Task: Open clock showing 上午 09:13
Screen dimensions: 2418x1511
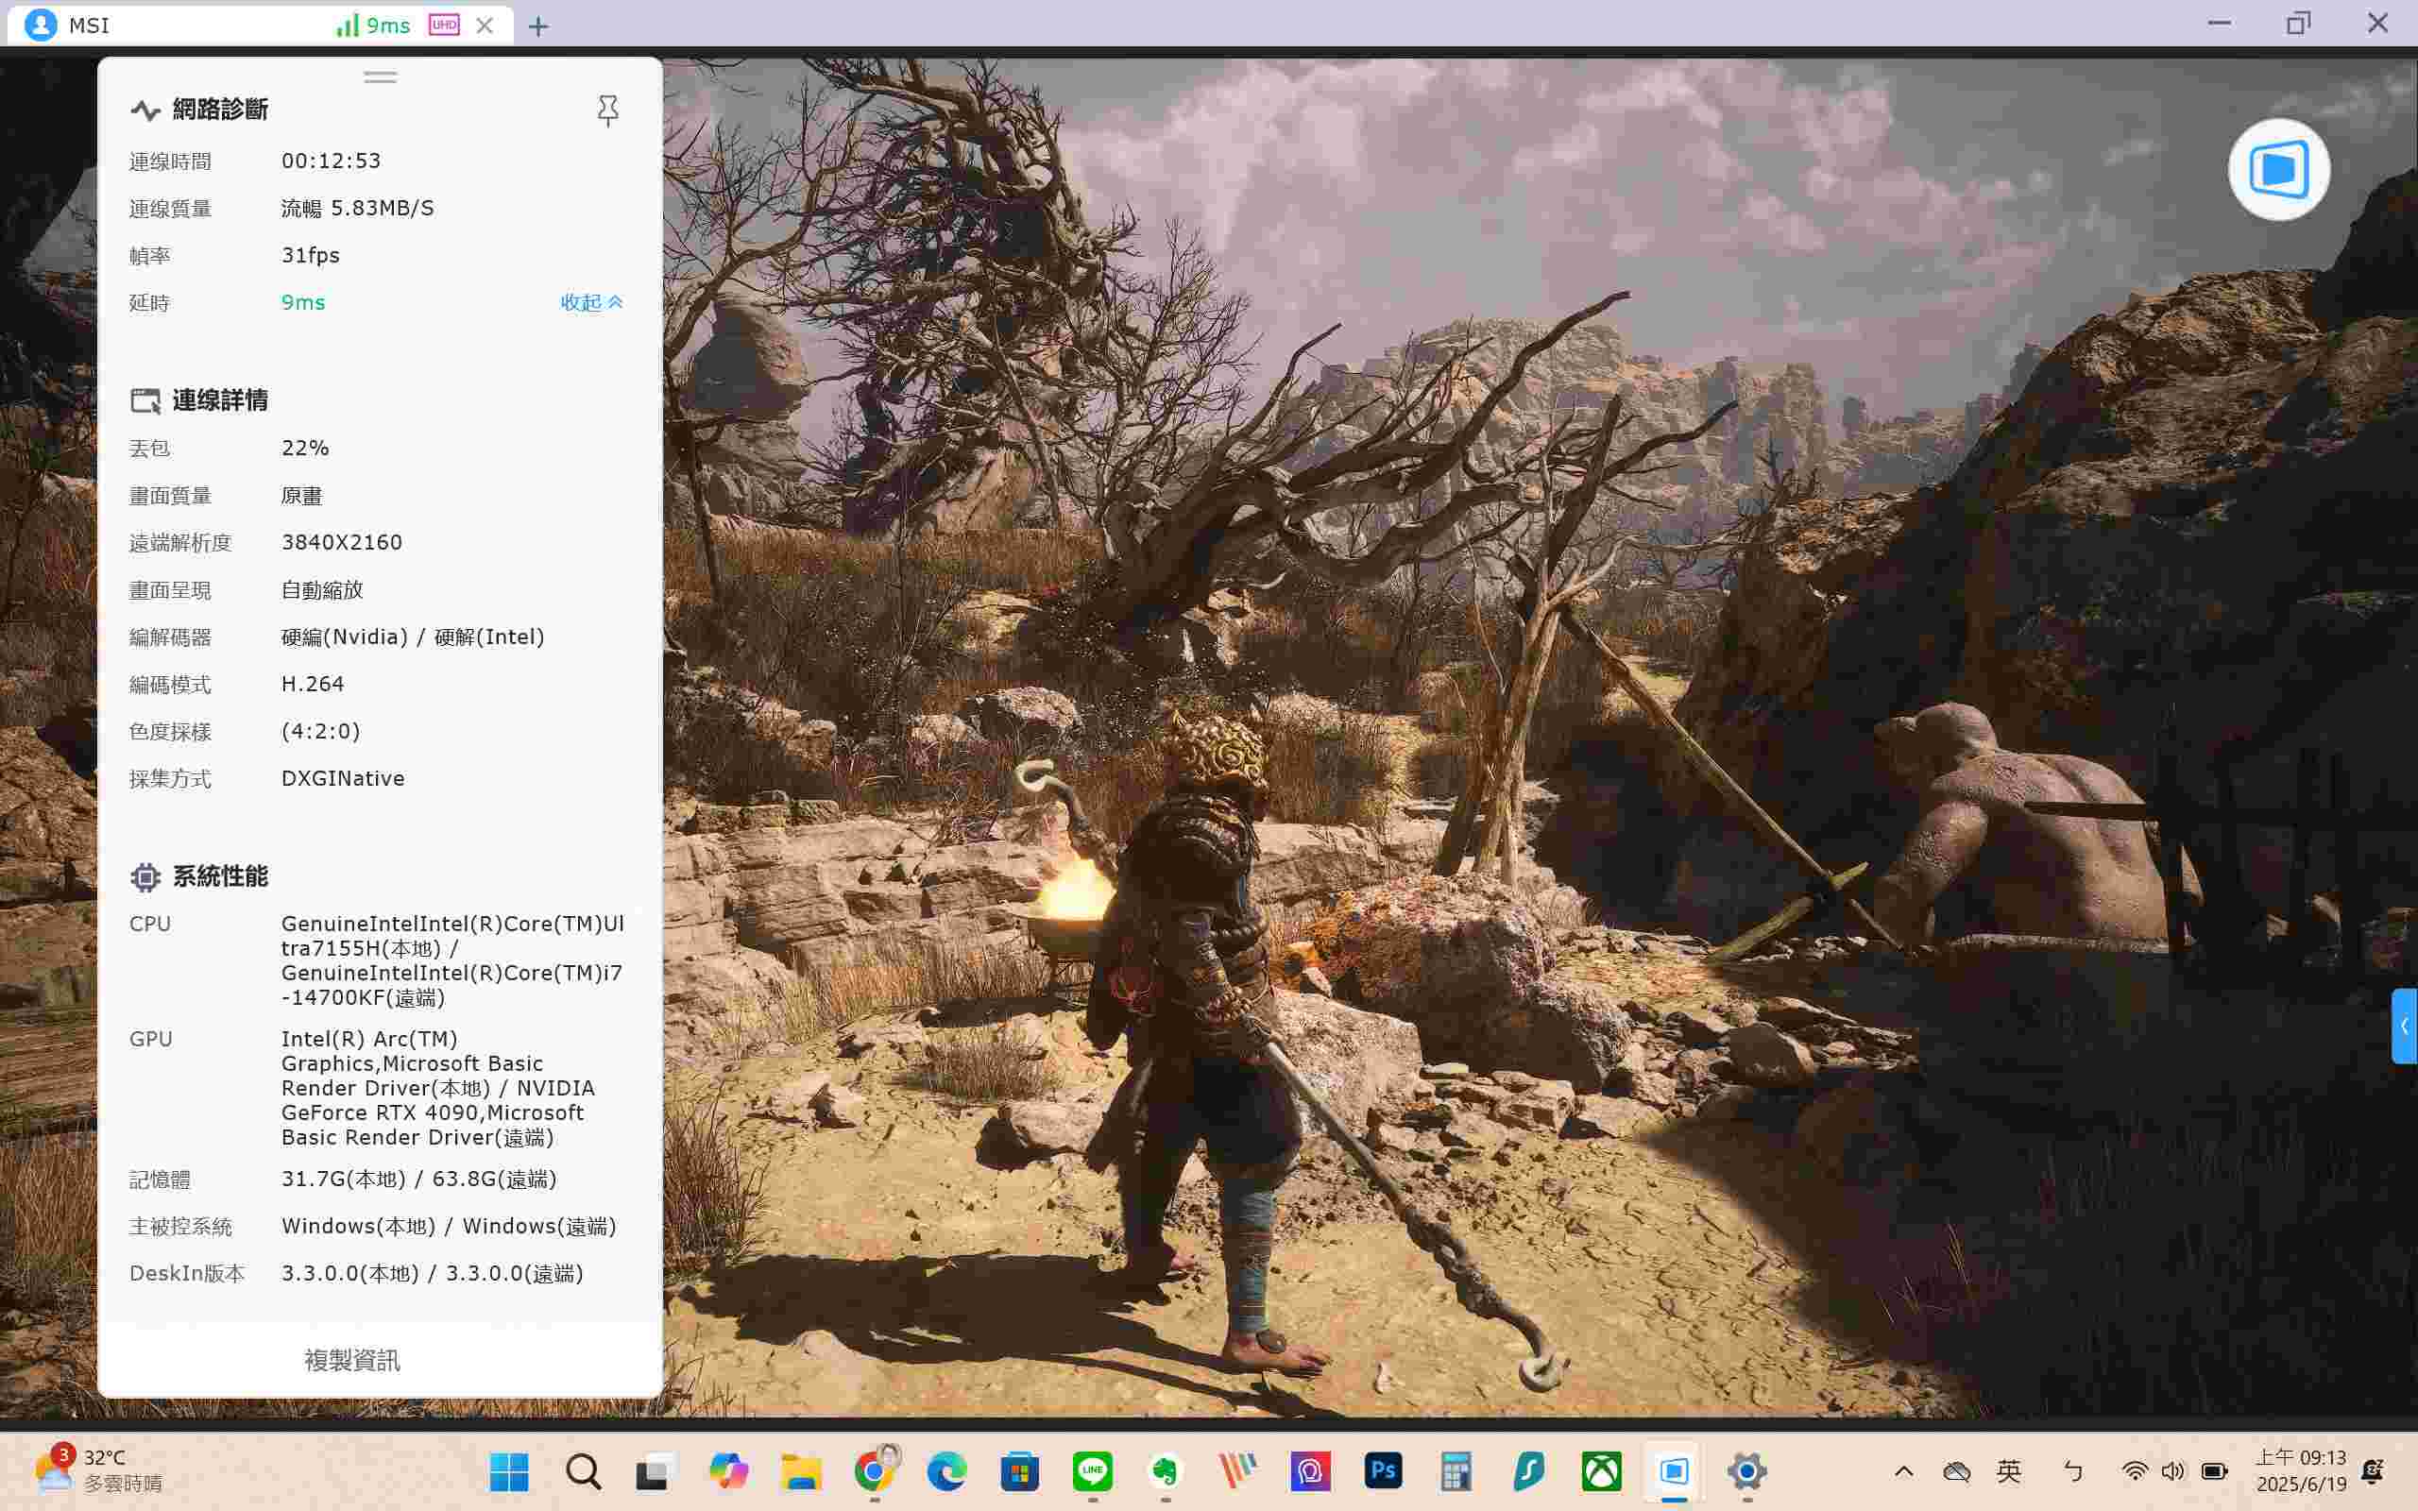Action: [2300, 1471]
